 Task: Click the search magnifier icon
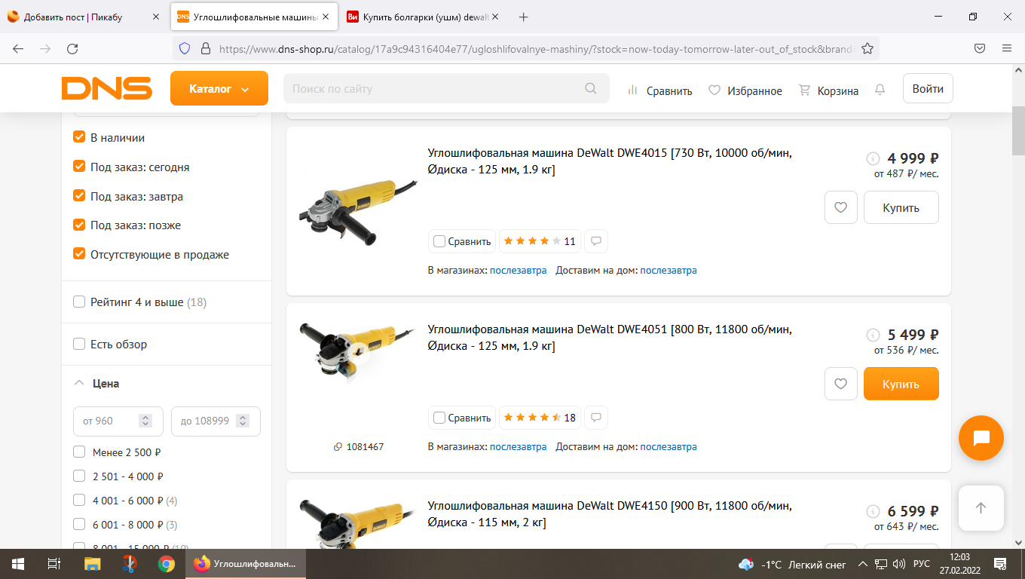pos(591,89)
